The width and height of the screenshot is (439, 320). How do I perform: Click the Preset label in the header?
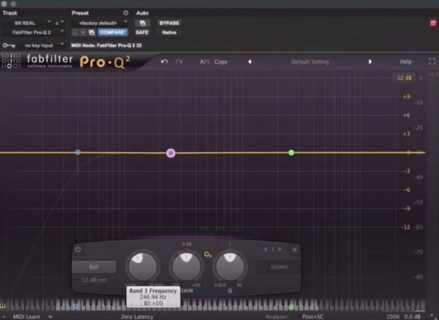(80, 13)
